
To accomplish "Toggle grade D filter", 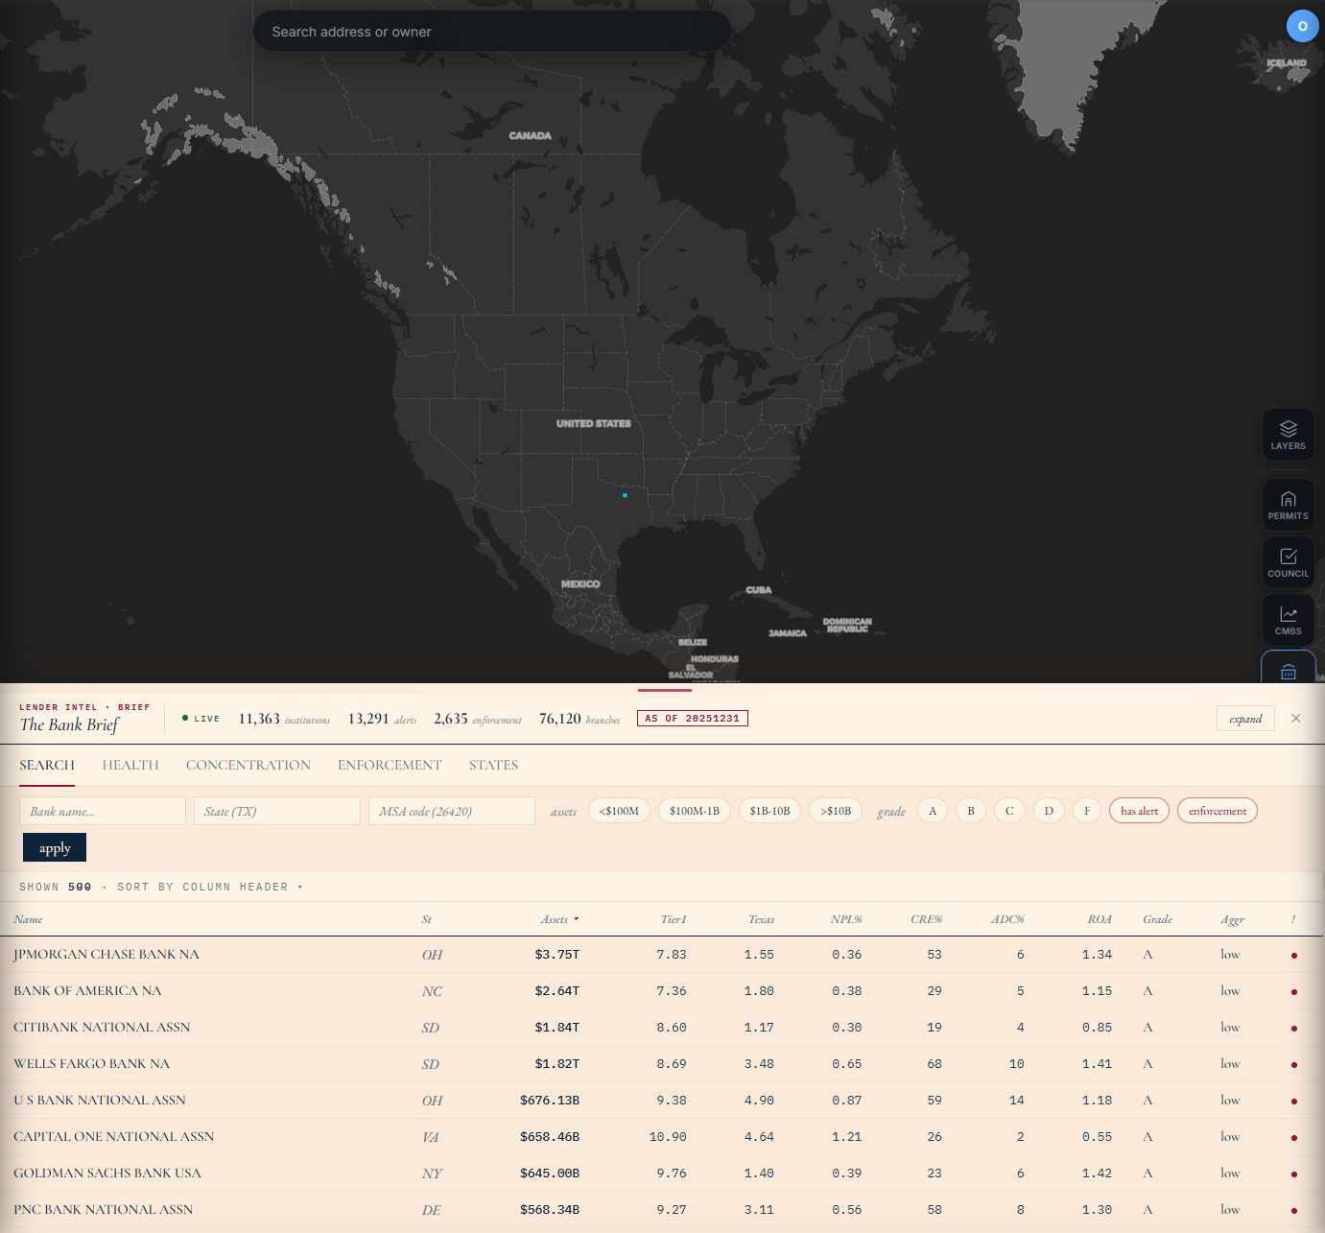I will tap(1049, 811).
